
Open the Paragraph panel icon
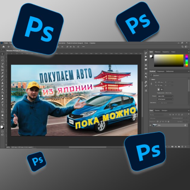pyautogui.click(x=146, y=77)
